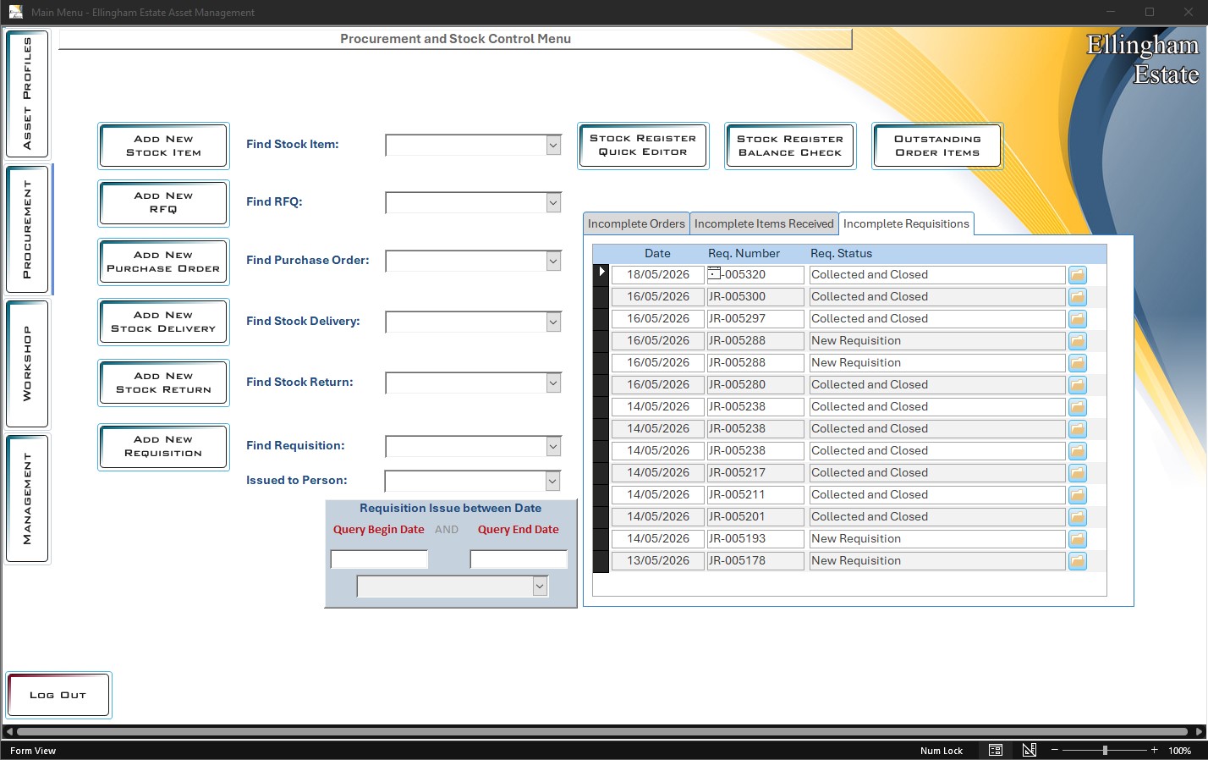1208x760 pixels.
Task: Click New Requisition status for JR-005178
Action: click(x=937, y=561)
